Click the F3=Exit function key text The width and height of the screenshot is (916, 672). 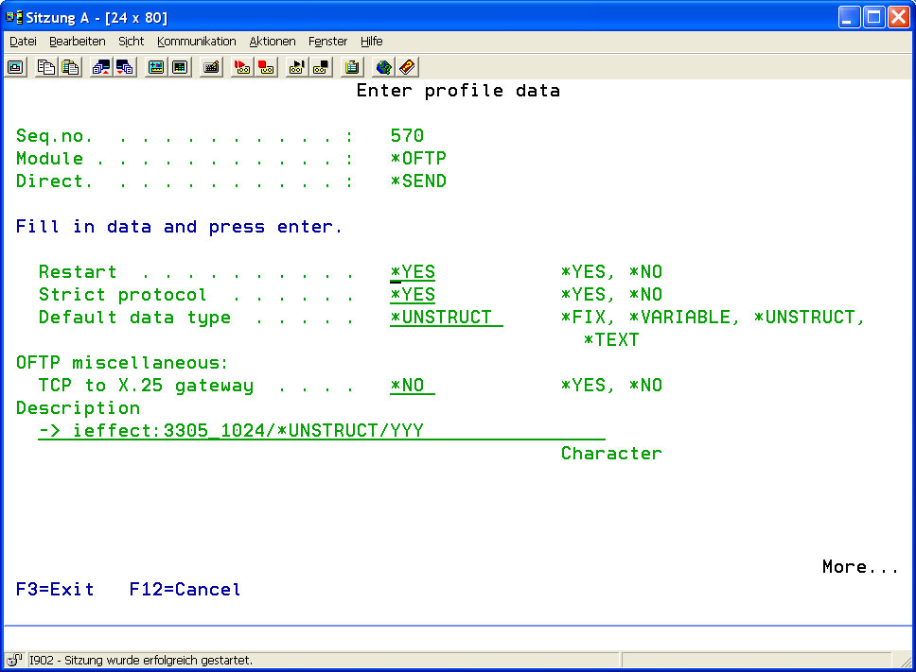[x=55, y=590]
